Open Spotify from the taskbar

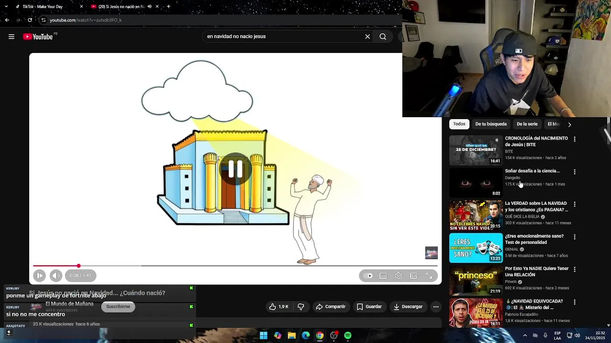tap(348, 336)
